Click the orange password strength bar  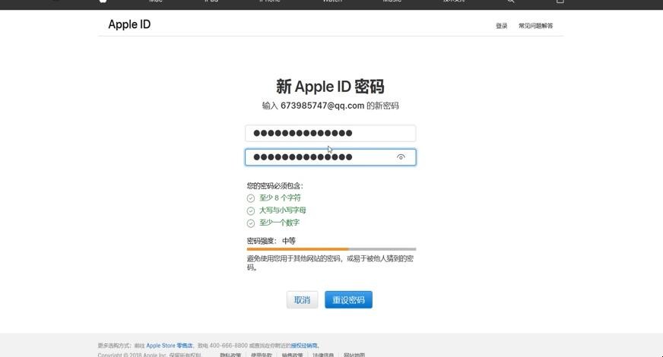297,249
